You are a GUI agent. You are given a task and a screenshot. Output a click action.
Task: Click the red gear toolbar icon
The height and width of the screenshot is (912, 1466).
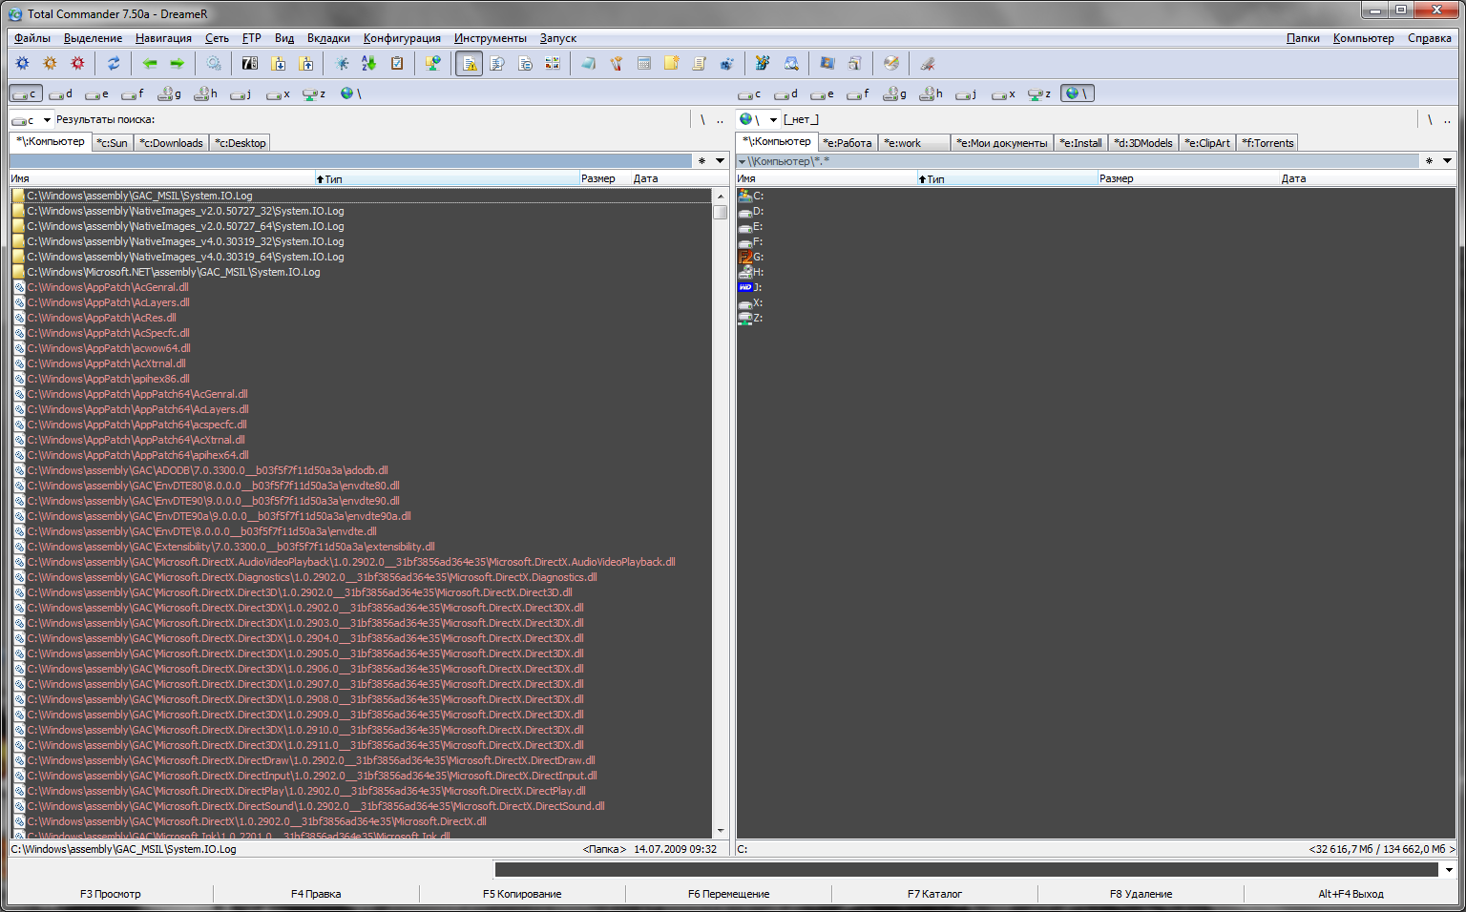tap(78, 63)
